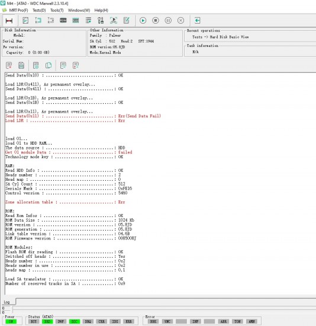Open the Help(H) menu
316x326 pixels.
101,10
